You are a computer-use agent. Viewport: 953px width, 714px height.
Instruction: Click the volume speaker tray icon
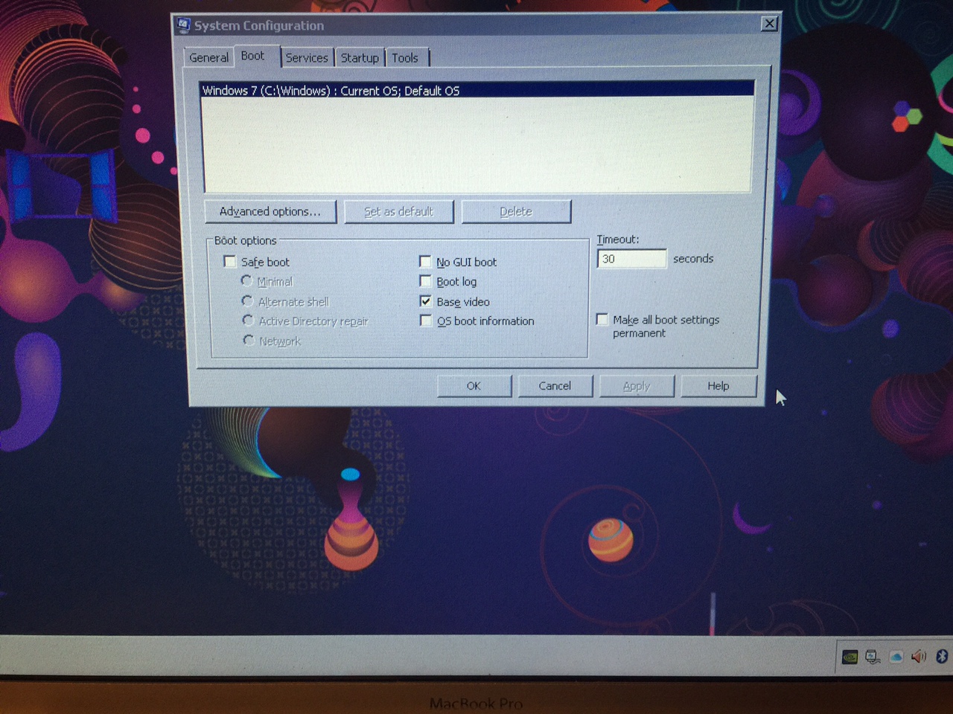tap(919, 656)
